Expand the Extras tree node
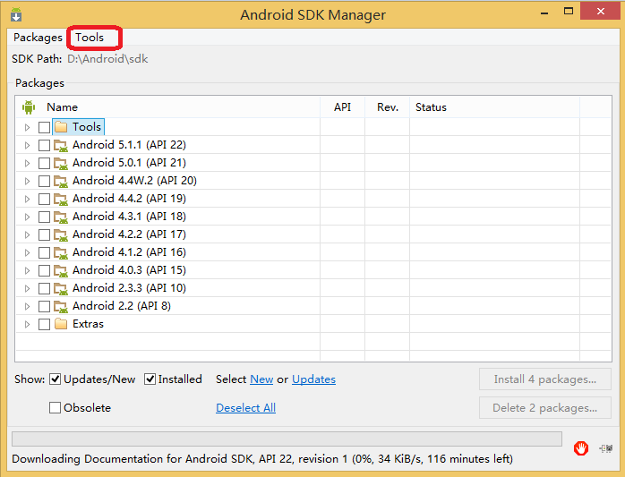Viewport: 625px width, 477px height. point(27,324)
